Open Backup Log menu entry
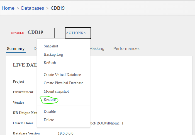 [53, 55]
